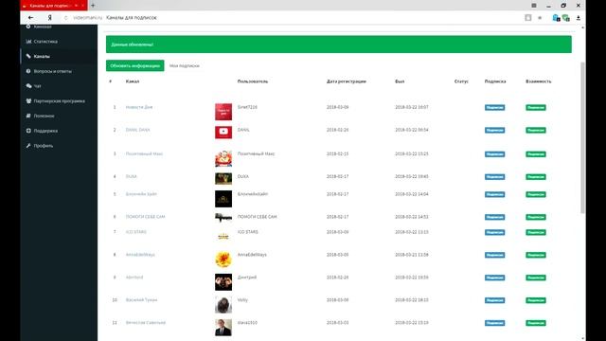This screenshot has height=341, width=606.
Task: Click green reciprocity badge in Позитивный Макс row
Action: (536, 154)
